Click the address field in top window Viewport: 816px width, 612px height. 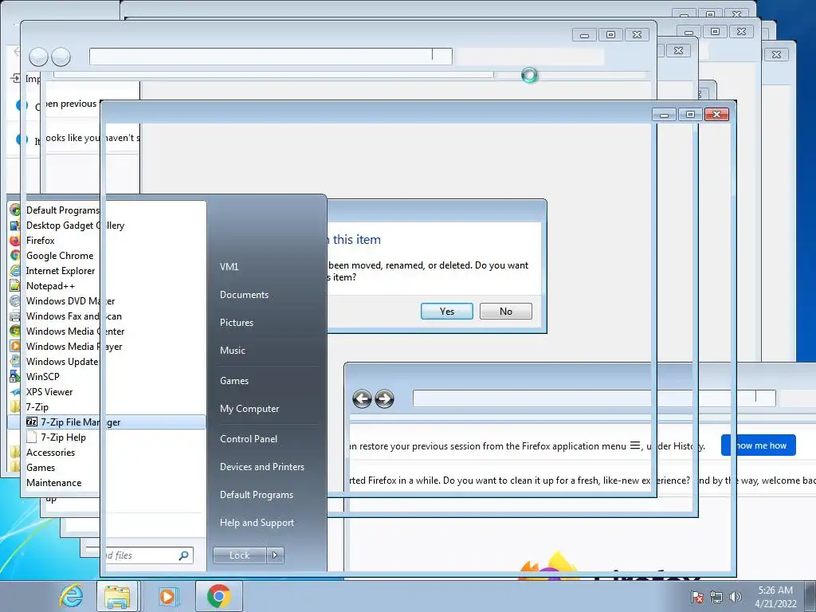(x=271, y=57)
